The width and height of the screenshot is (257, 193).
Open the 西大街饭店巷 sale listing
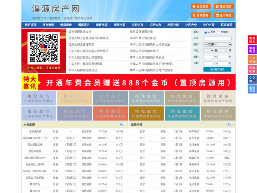35,145
